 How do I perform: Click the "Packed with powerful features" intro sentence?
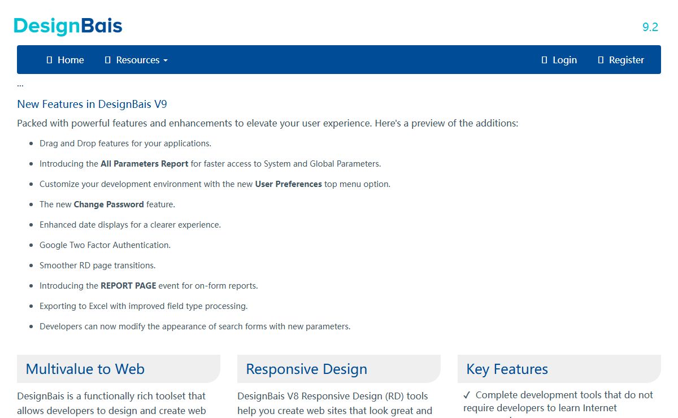[x=268, y=123]
